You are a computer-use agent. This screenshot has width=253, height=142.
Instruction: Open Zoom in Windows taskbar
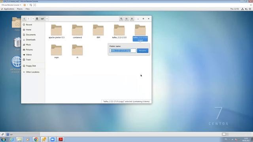[52, 139]
